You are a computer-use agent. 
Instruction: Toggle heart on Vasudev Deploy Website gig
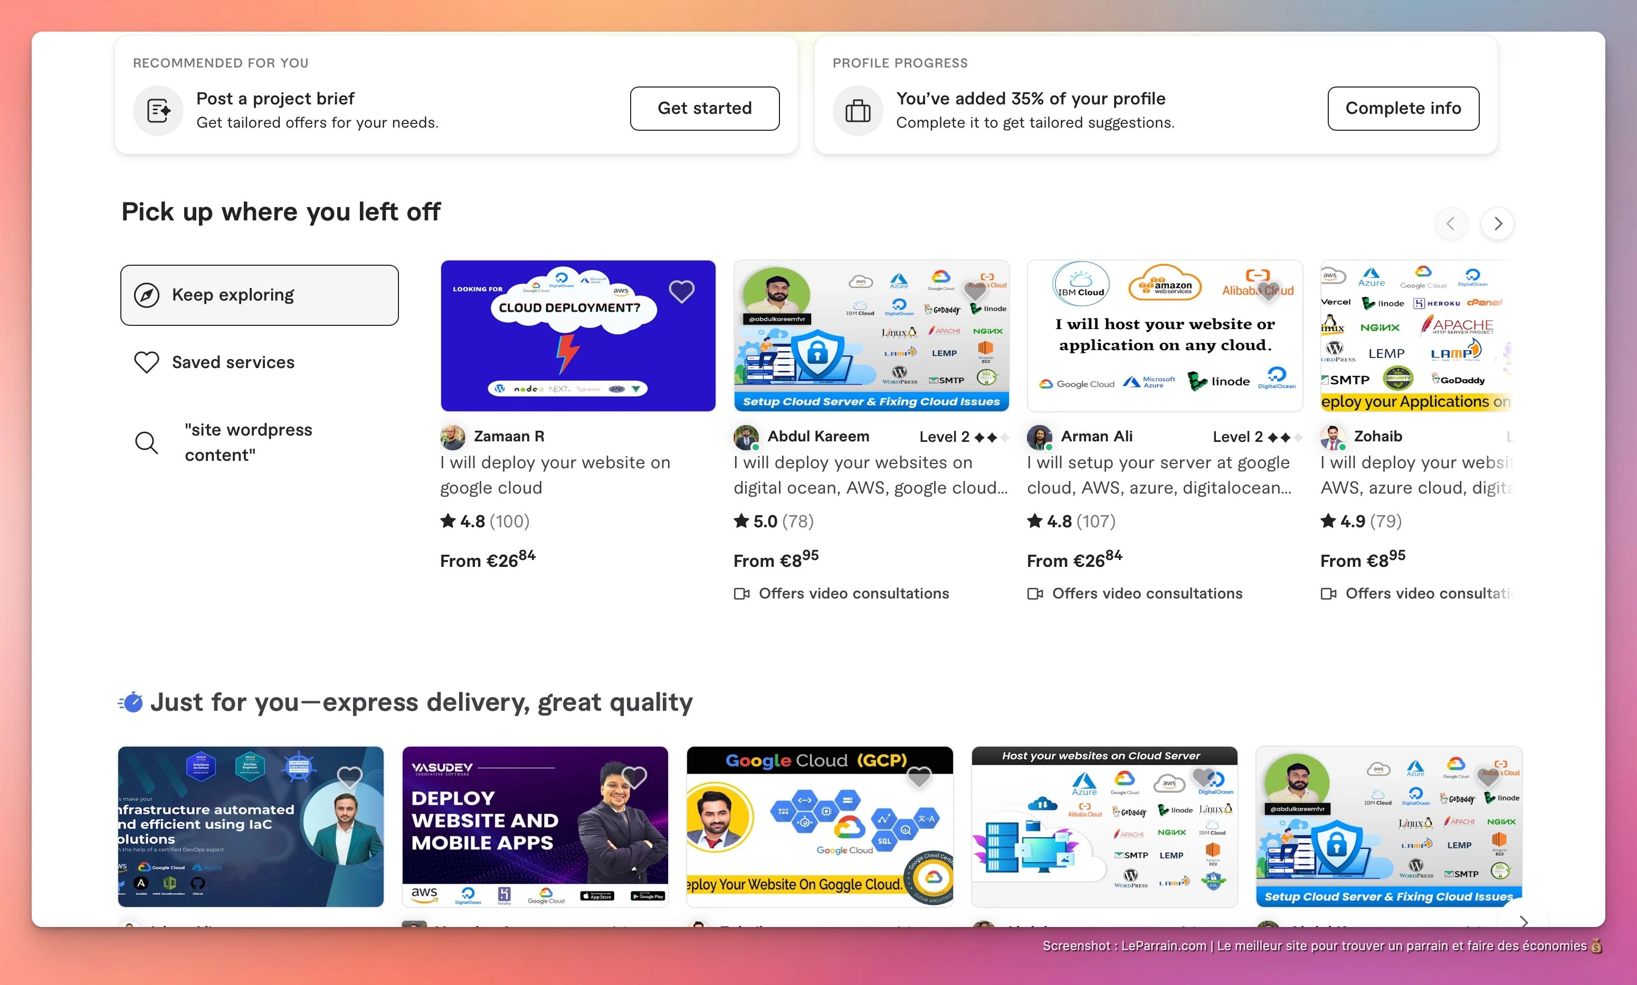pos(634,777)
